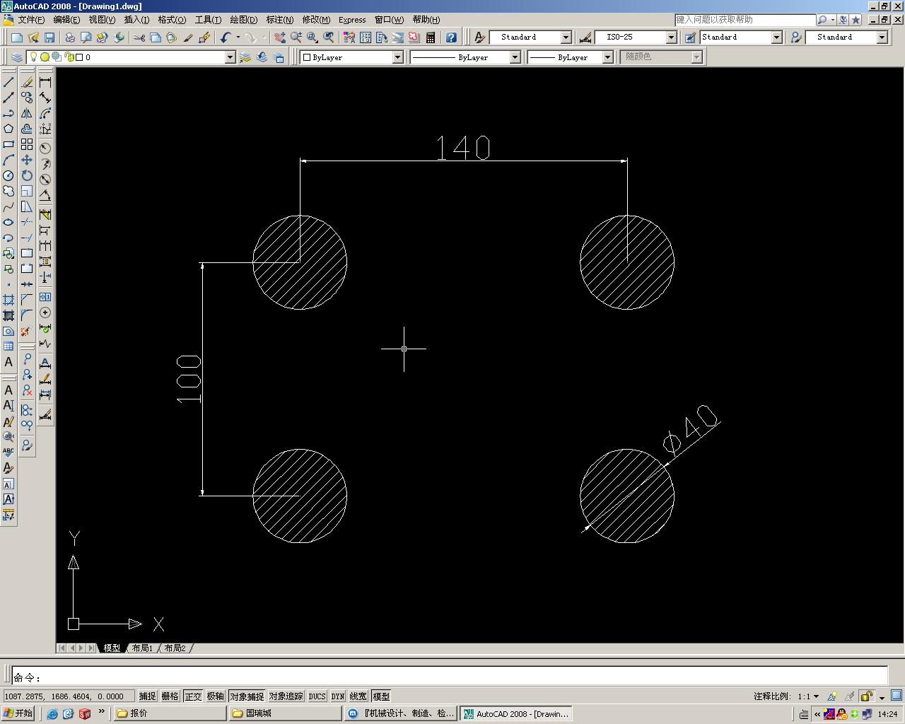
Task: Select the Radius dimension tool
Action: (45, 148)
